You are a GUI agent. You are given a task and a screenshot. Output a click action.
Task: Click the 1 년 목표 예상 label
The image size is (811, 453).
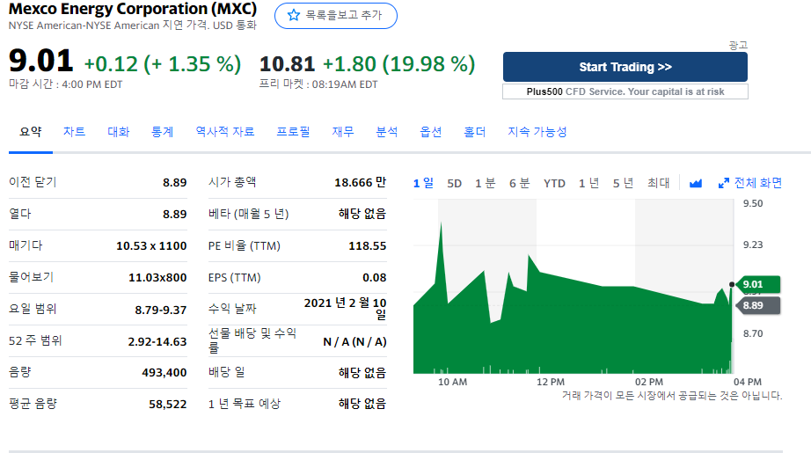(245, 404)
